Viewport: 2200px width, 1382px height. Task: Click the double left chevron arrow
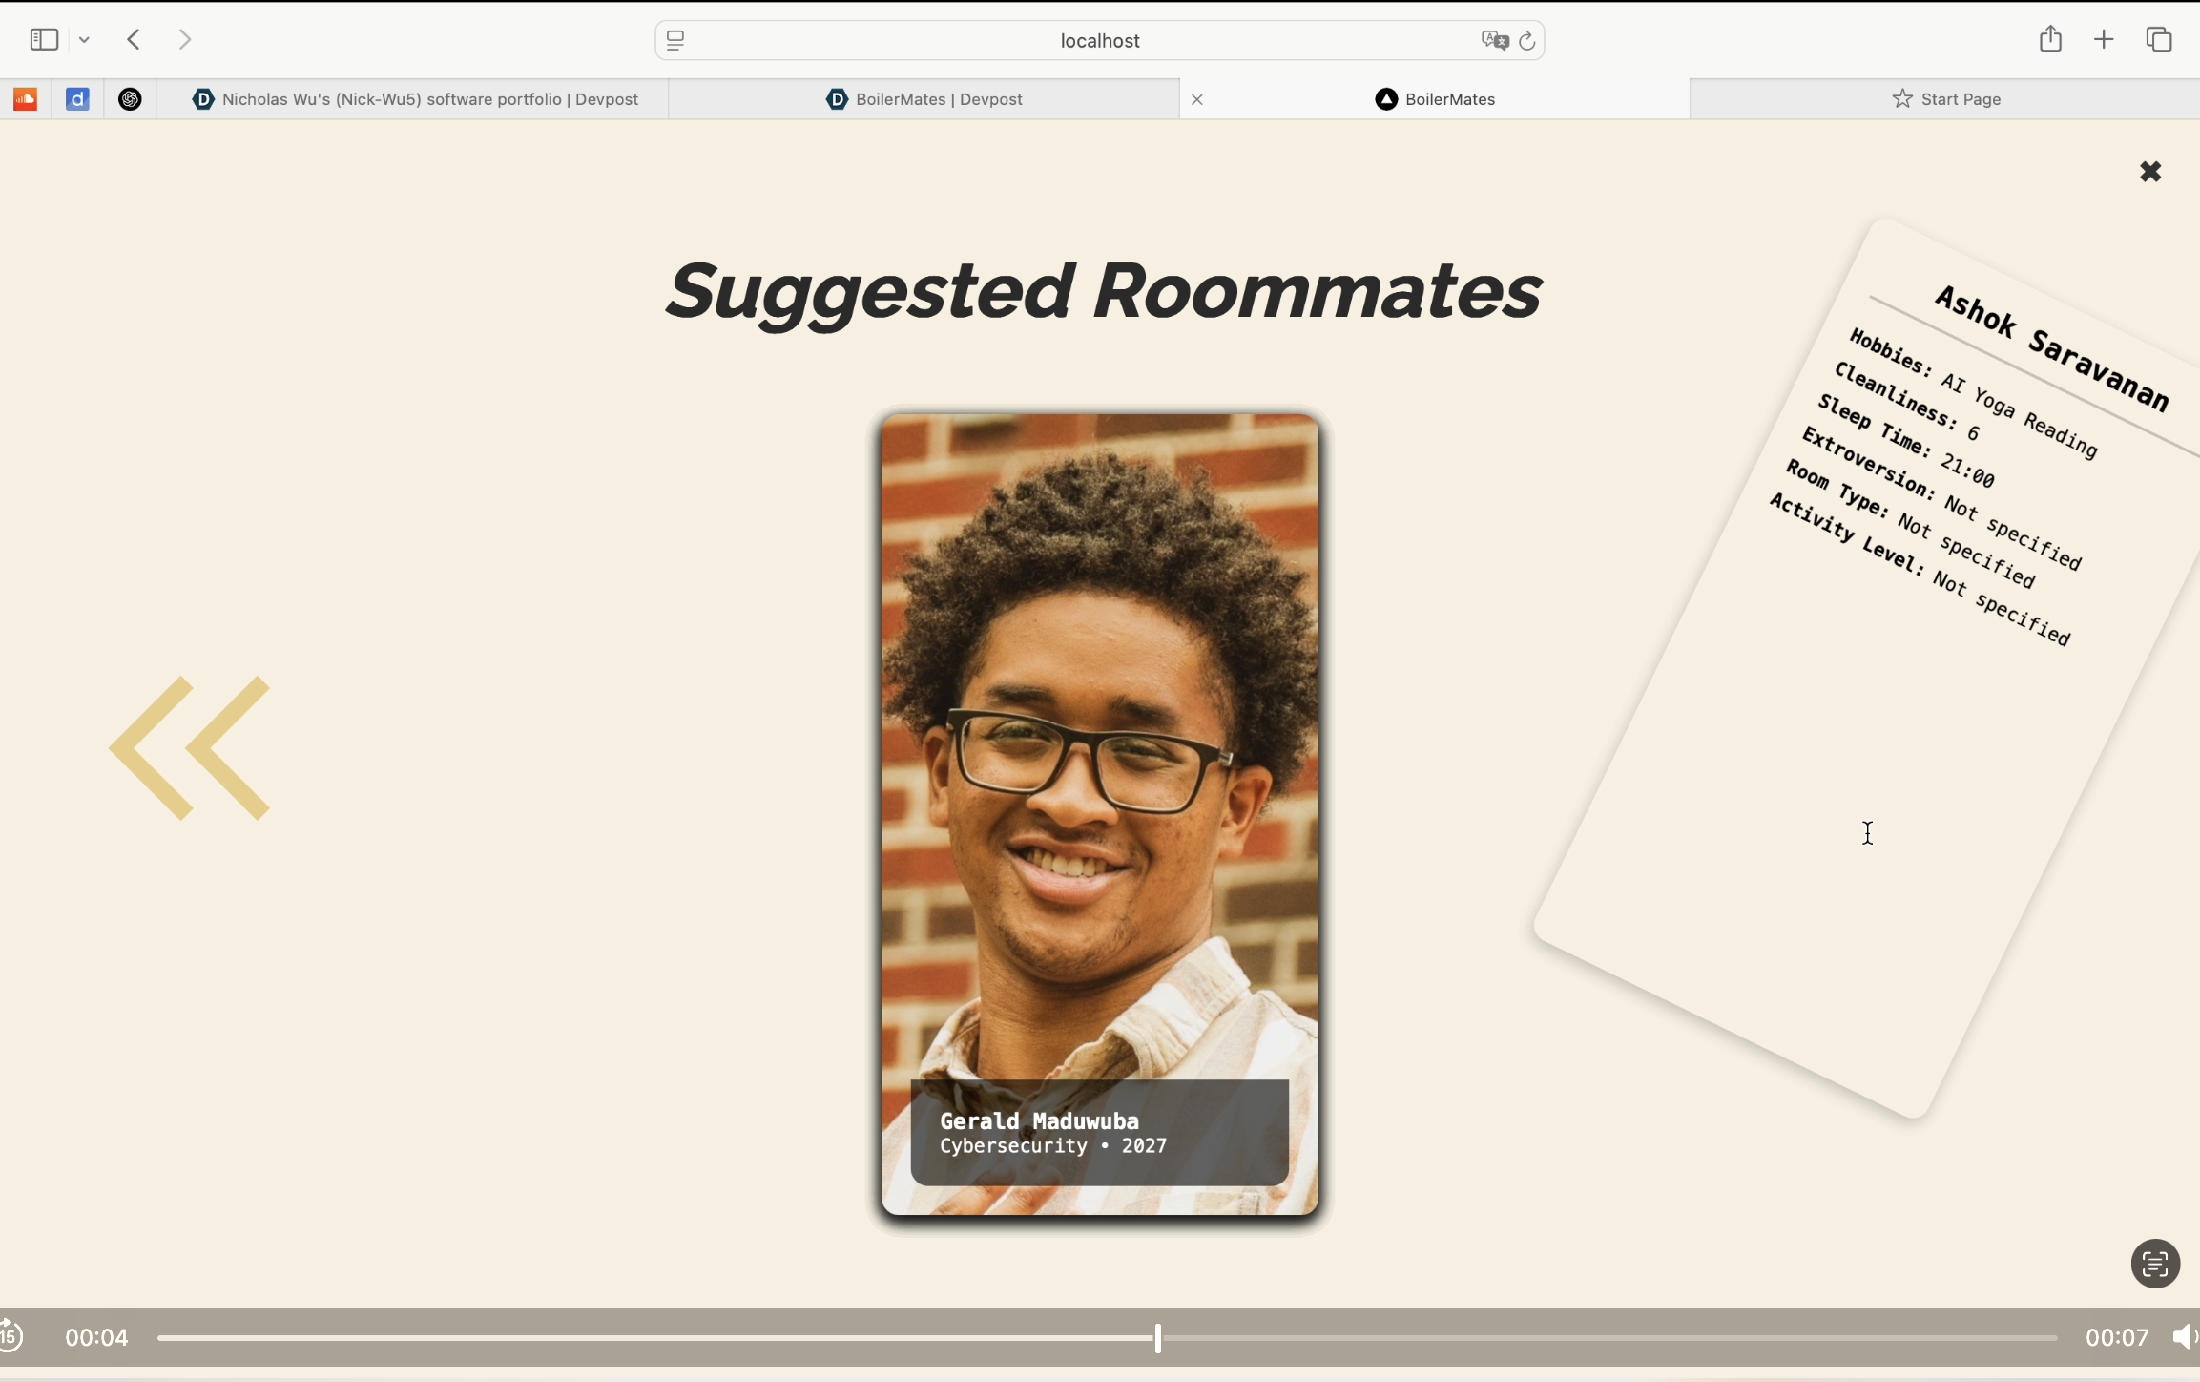pos(190,748)
